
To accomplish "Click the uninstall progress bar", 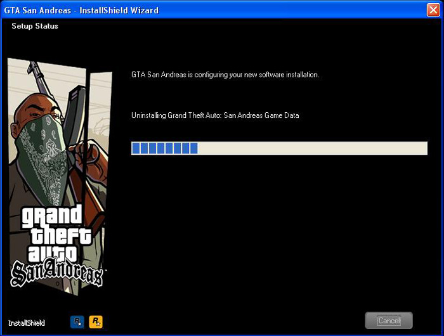I will point(279,148).
